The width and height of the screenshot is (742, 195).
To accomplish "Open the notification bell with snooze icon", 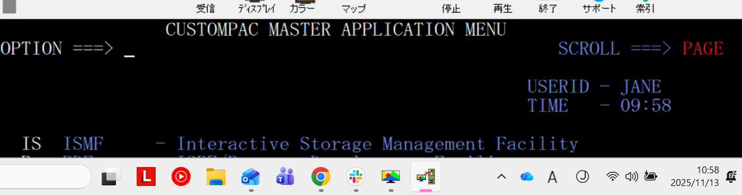I will point(731,177).
